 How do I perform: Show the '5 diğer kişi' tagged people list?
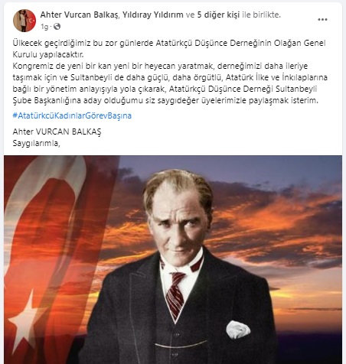coord(218,15)
